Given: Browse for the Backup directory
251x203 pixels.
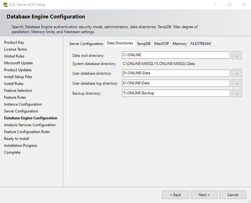Looking at the screenshot, I should pyautogui.click(x=237, y=93).
